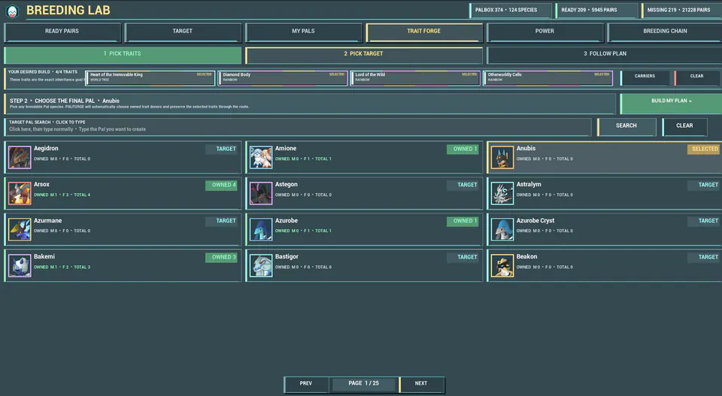Select the Amione pal portrait
Viewport: 722px width, 396px height.
point(261,157)
